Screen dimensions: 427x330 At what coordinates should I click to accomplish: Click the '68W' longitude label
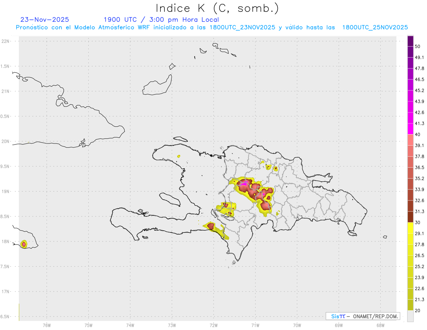pyautogui.click(x=380, y=325)
